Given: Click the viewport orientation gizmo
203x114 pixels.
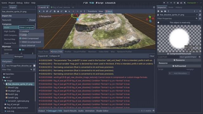Looking at the screenshot, I should (x=150, y=19).
